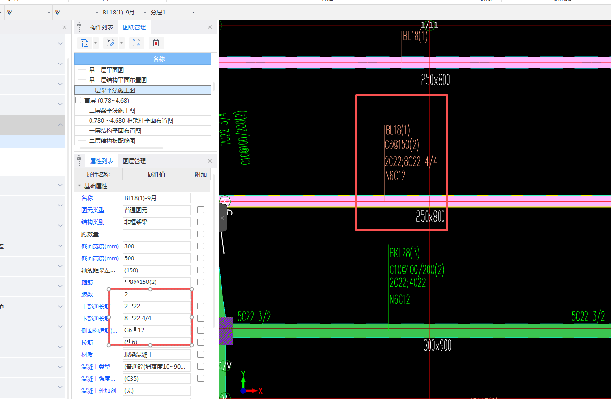Collapse the expanded left navigation section
611x399 pixels.
tap(60, 125)
